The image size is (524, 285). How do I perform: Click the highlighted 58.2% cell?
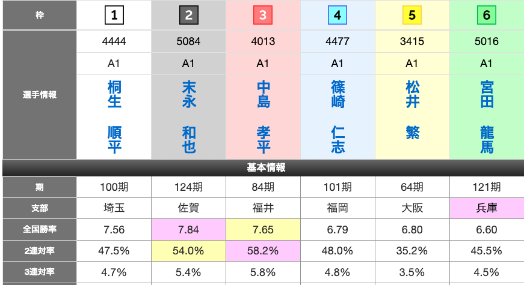click(x=263, y=251)
